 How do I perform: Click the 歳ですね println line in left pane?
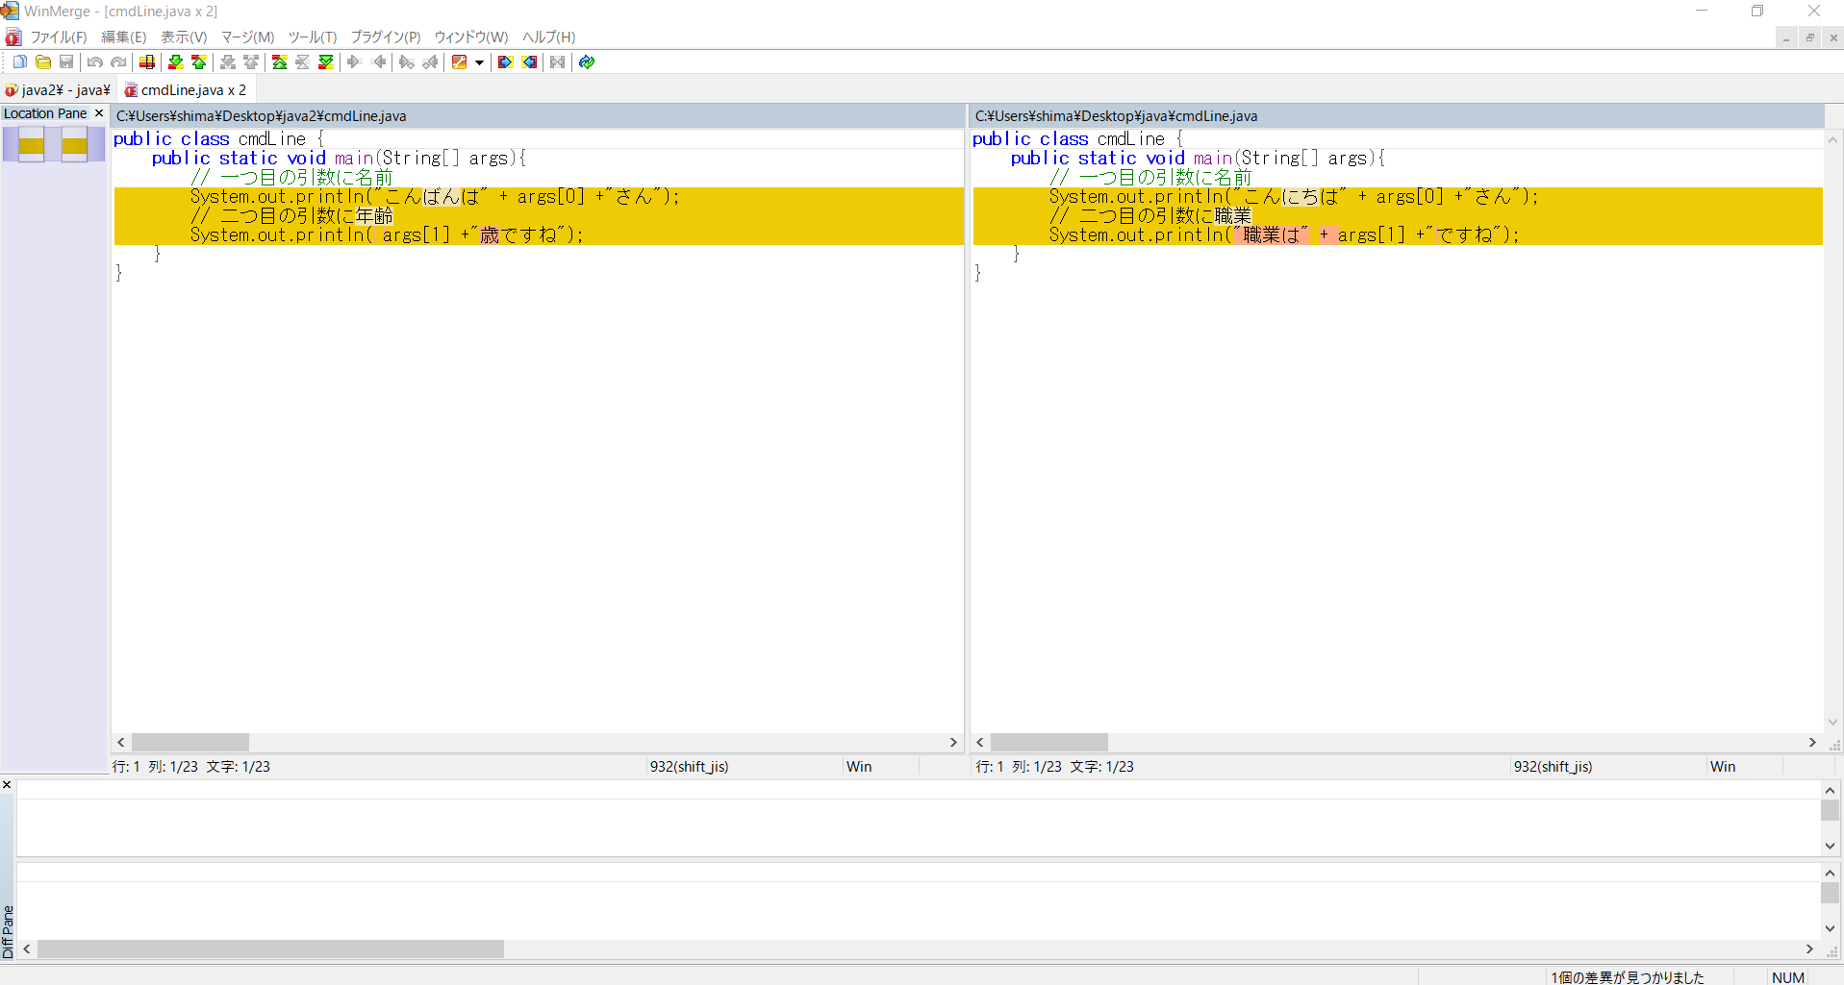click(x=539, y=235)
